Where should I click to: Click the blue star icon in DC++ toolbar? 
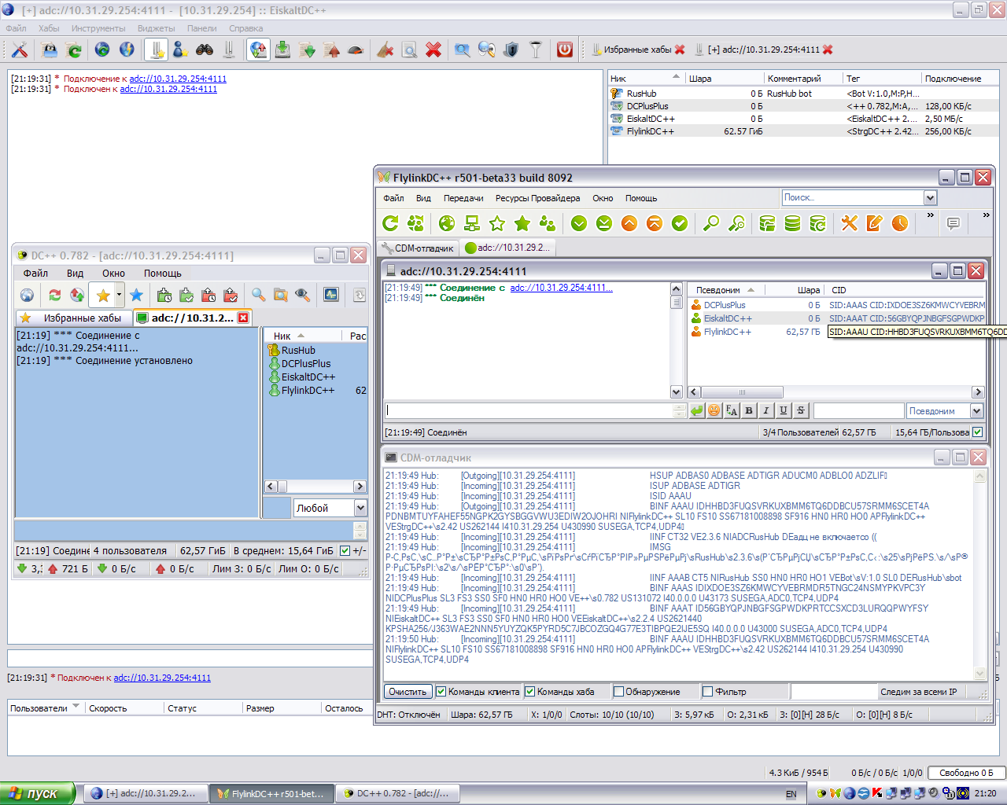point(136,295)
